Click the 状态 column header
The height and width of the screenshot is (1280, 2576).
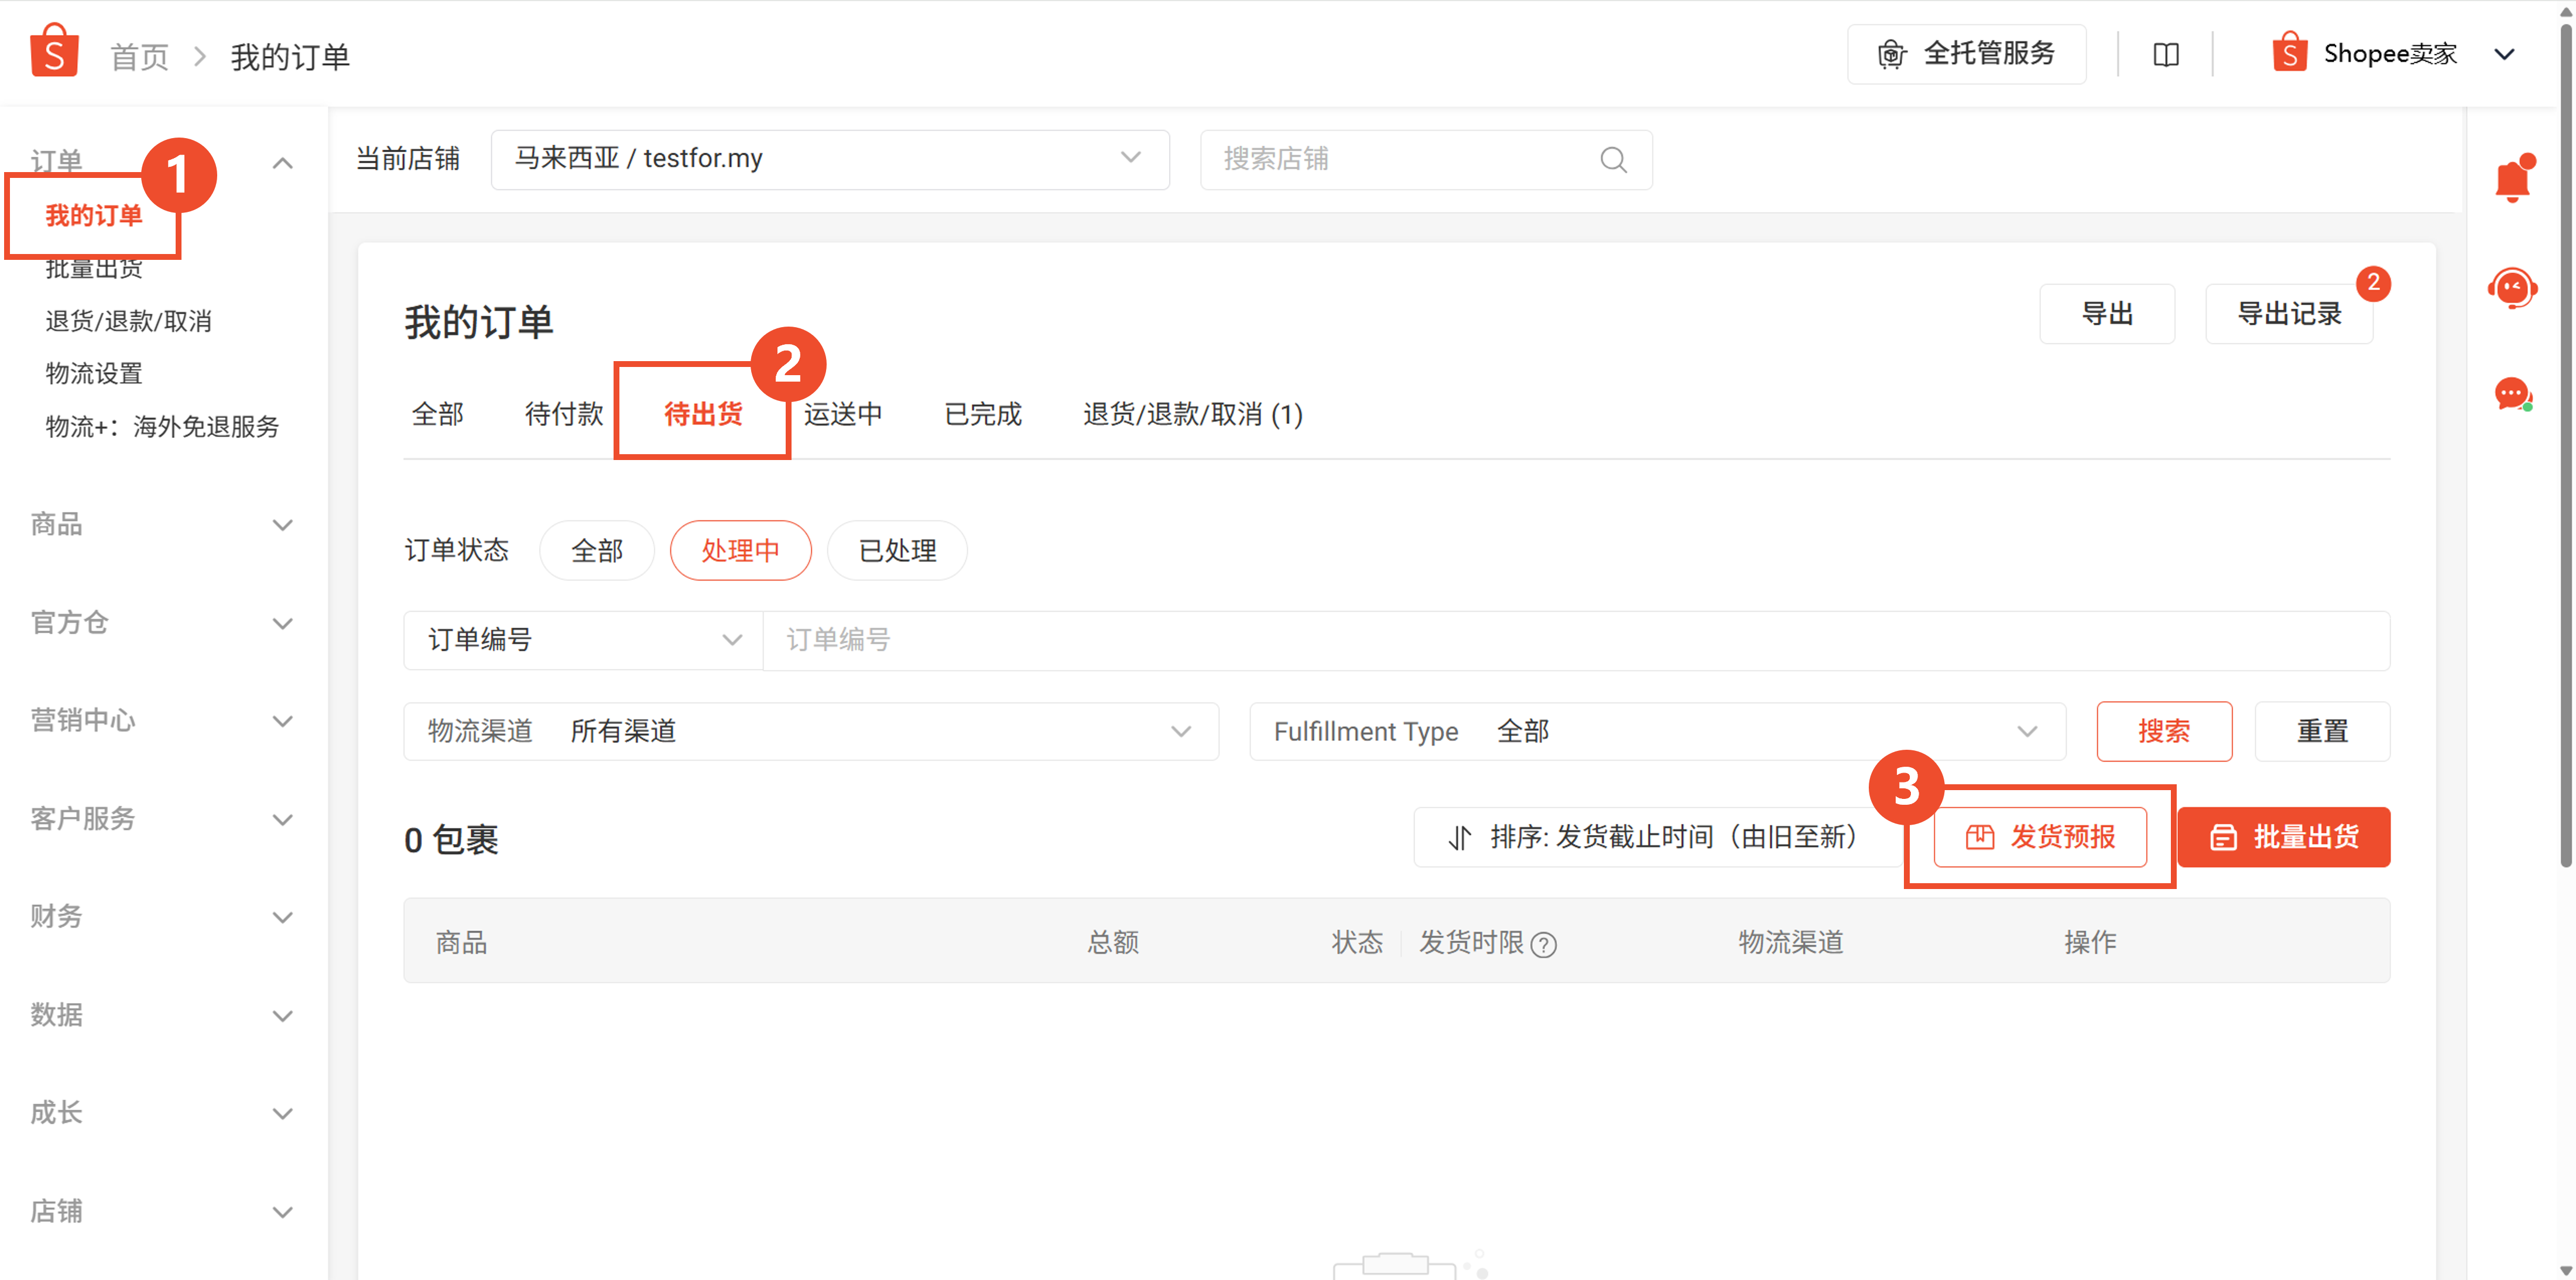click(1357, 942)
